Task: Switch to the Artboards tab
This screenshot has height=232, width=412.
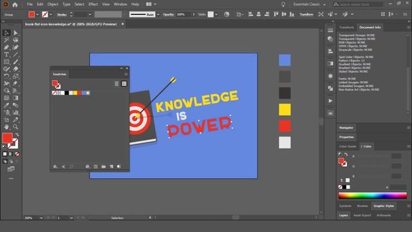Action: (x=384, y=215)
